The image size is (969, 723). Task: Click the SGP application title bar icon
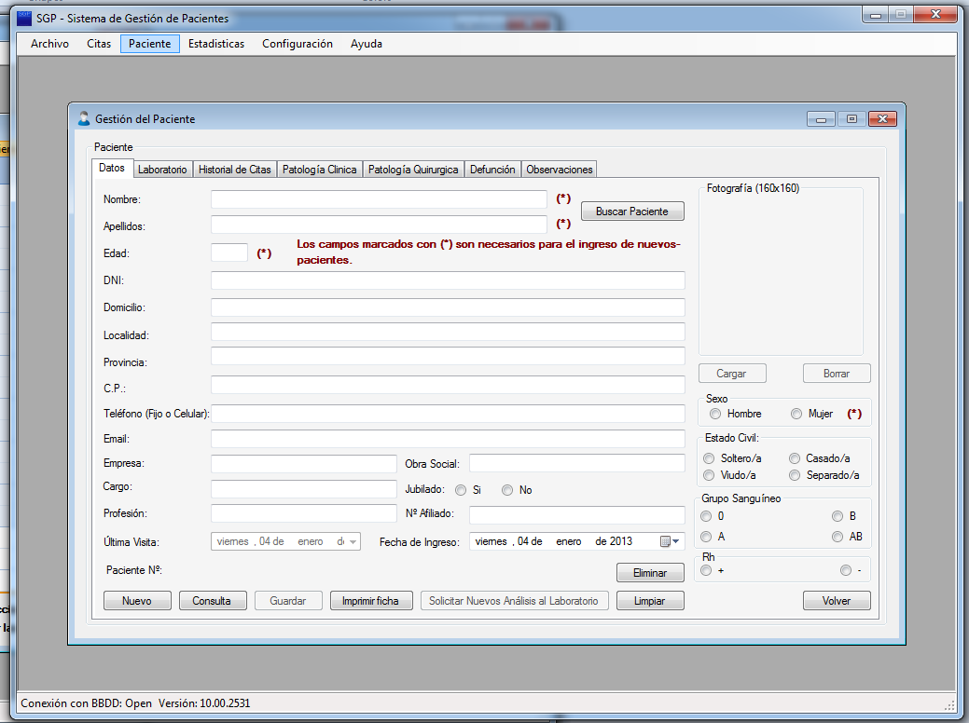[25, 18]
